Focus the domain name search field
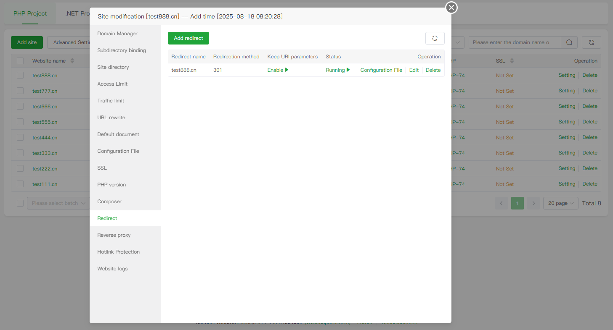The height and width of the screenshot is (330, 613). (514, 42)
